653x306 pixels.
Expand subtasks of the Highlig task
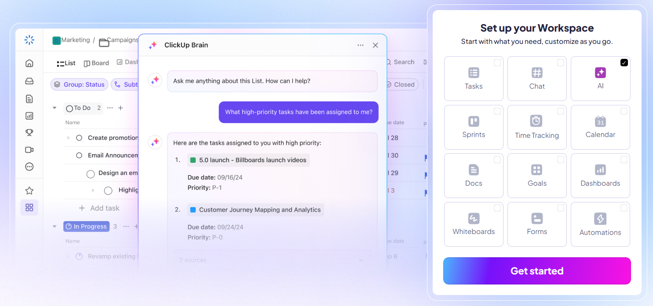tap(93, 190)
